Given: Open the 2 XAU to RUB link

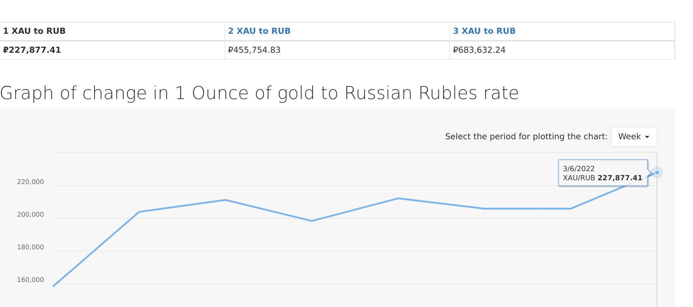Looking at the screenshot, I should point(259,31).
